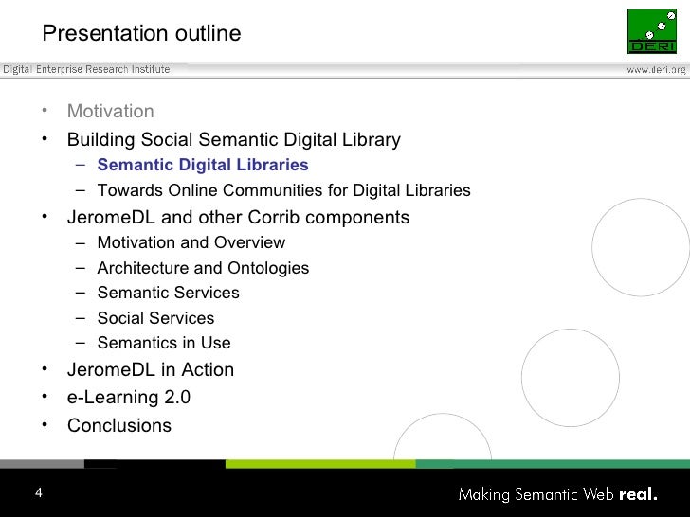Click 'Architecture and Ontologies' sub-item
Image resolution: width=690 pixels, height=517 pixels.
[203, 268]
